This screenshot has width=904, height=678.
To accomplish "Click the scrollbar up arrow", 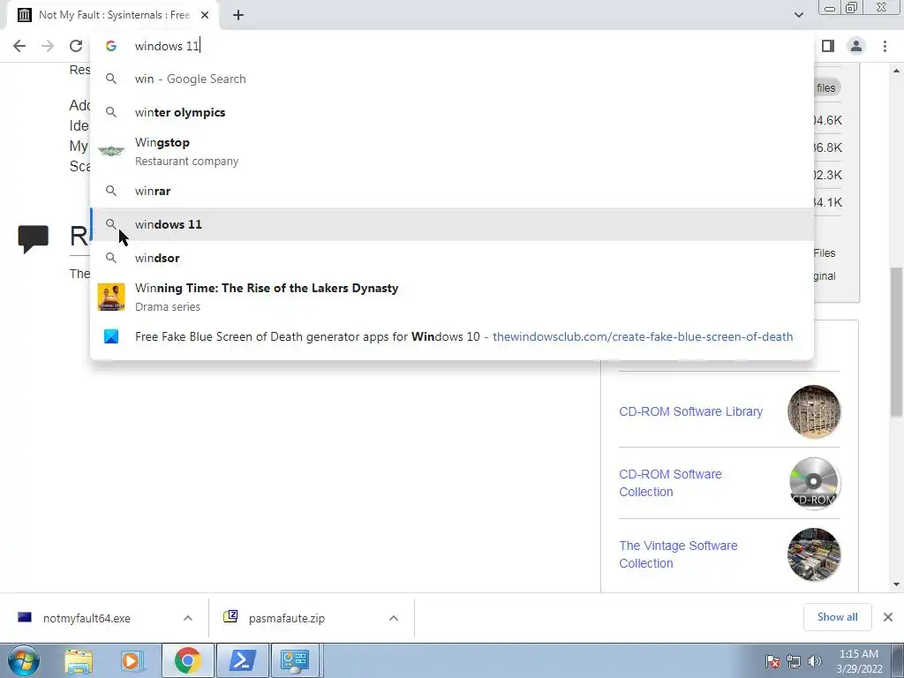I will click(896, 71).
